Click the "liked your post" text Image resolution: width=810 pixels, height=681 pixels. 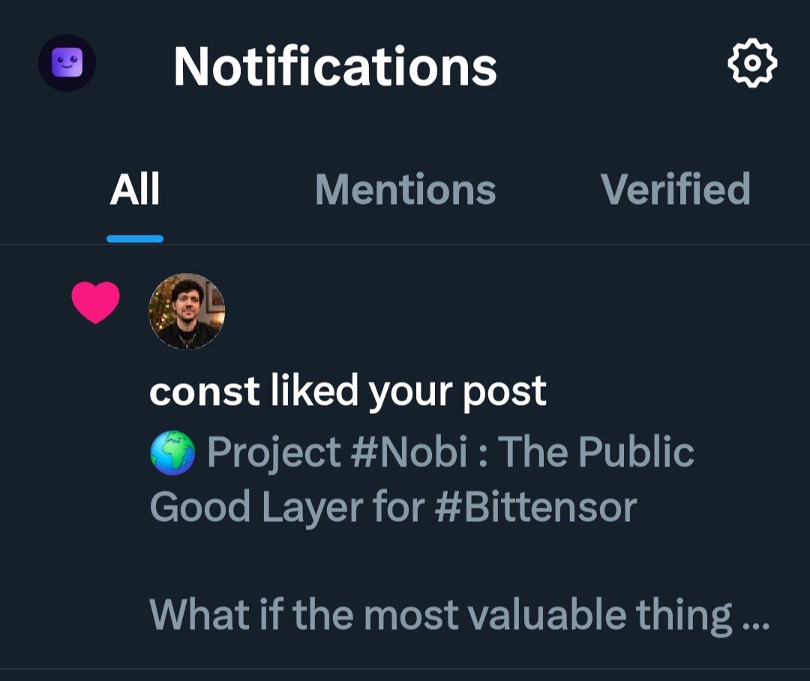[408, 391]
